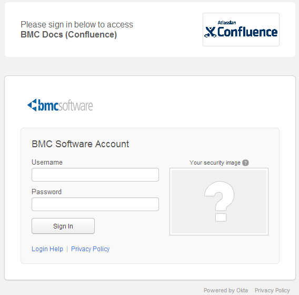Focus the Username input field
The image size is (299, 295).
pyautogui.click(x=95, y=175)
